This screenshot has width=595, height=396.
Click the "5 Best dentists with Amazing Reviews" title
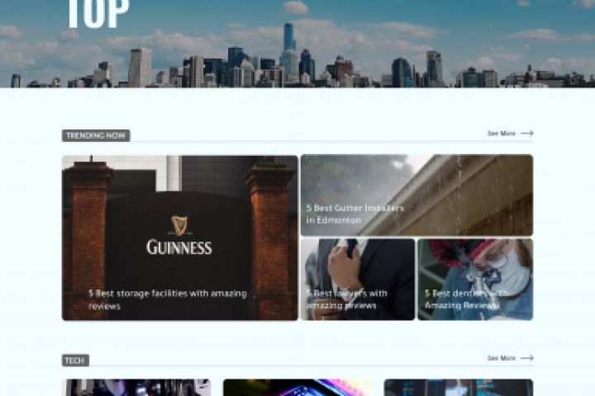[x=466, y=299]
